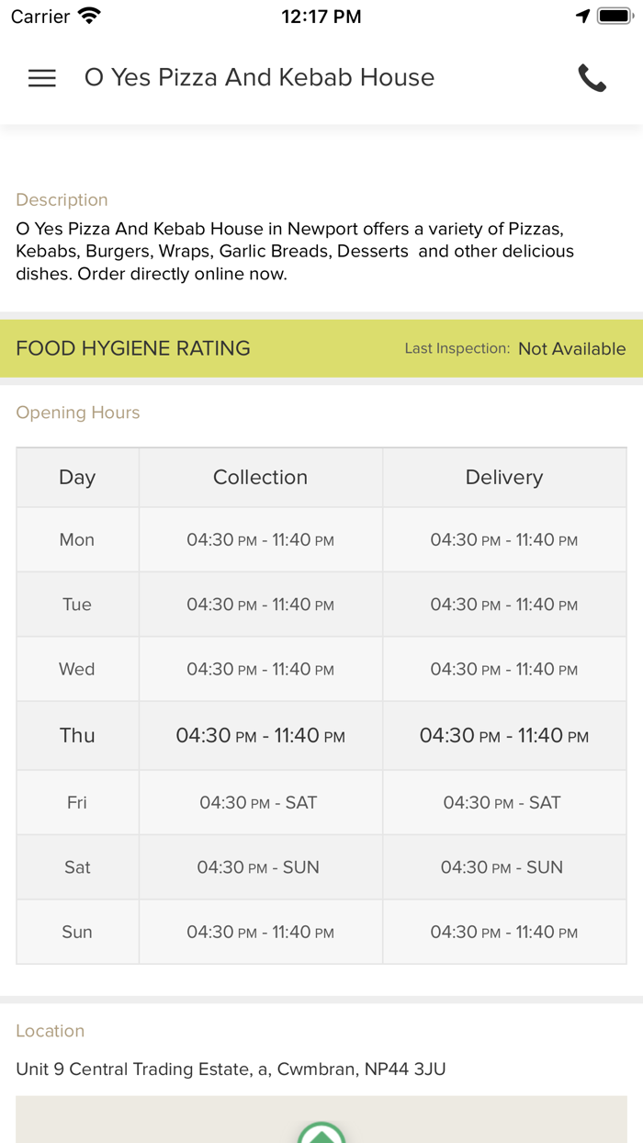
Task: Tap the phone call icon
Action: click(592, 78)
